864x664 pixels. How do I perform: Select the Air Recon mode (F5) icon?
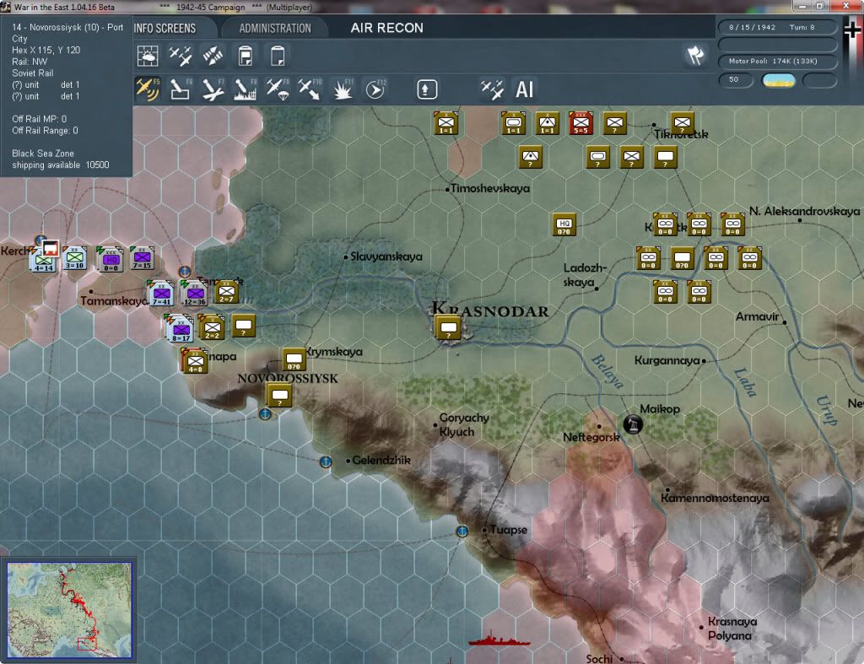tap(148, 89)
